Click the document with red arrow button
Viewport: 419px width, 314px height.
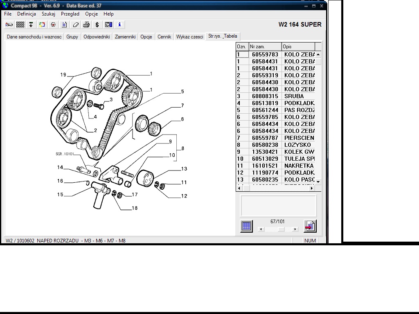(x=310, y=226)
